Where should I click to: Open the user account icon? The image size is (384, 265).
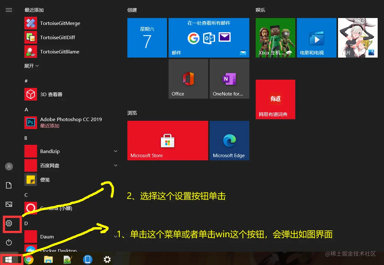click(x=9, y=166)
